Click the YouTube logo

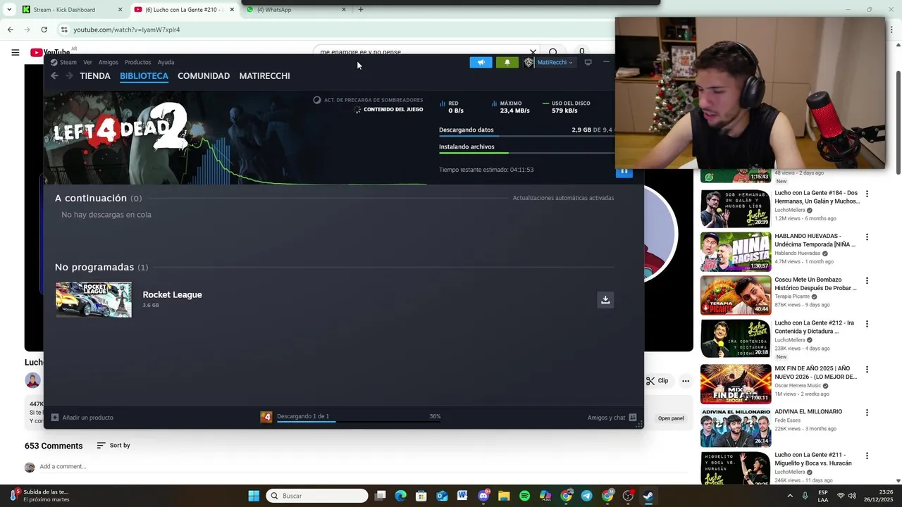(50, 52)
